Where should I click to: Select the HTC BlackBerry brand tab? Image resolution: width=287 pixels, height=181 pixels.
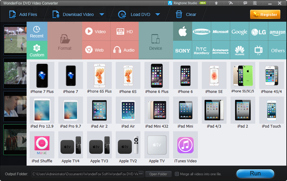202,50
